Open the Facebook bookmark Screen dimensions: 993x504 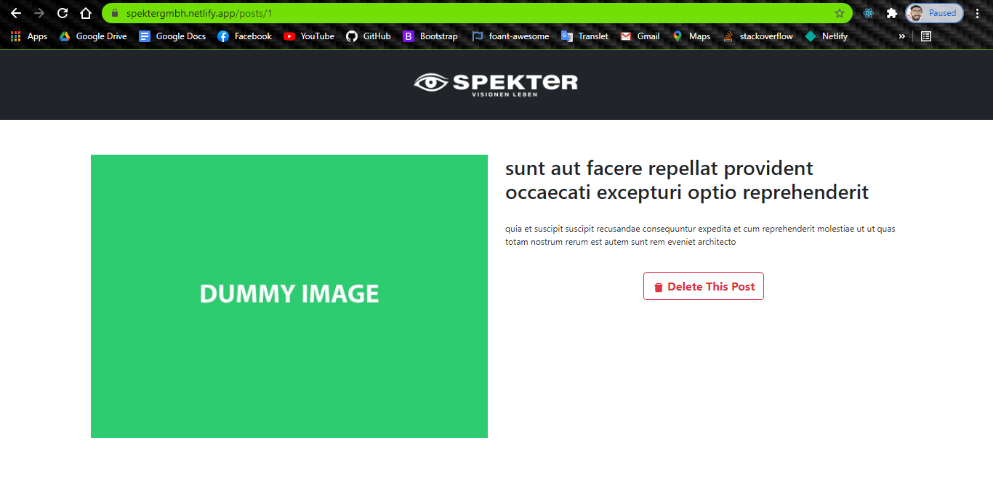(x=244, y=36)
